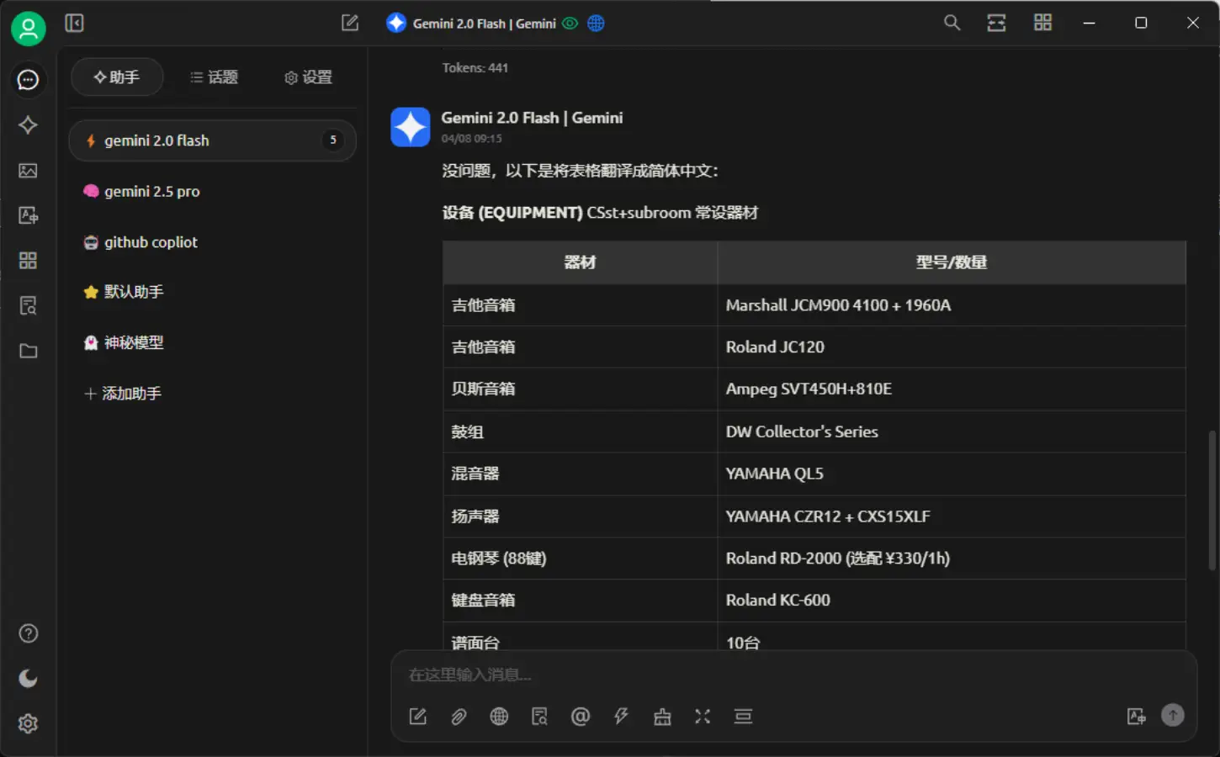Open the model selector Gemini 2.0 Flash
This screenshot has height=757, width=1220.
tap(483, 24)
